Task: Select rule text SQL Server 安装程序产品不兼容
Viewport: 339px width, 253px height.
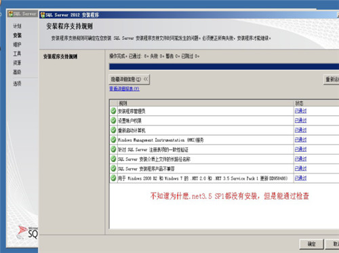Action: pyautogui.click(x=146, y=169)
